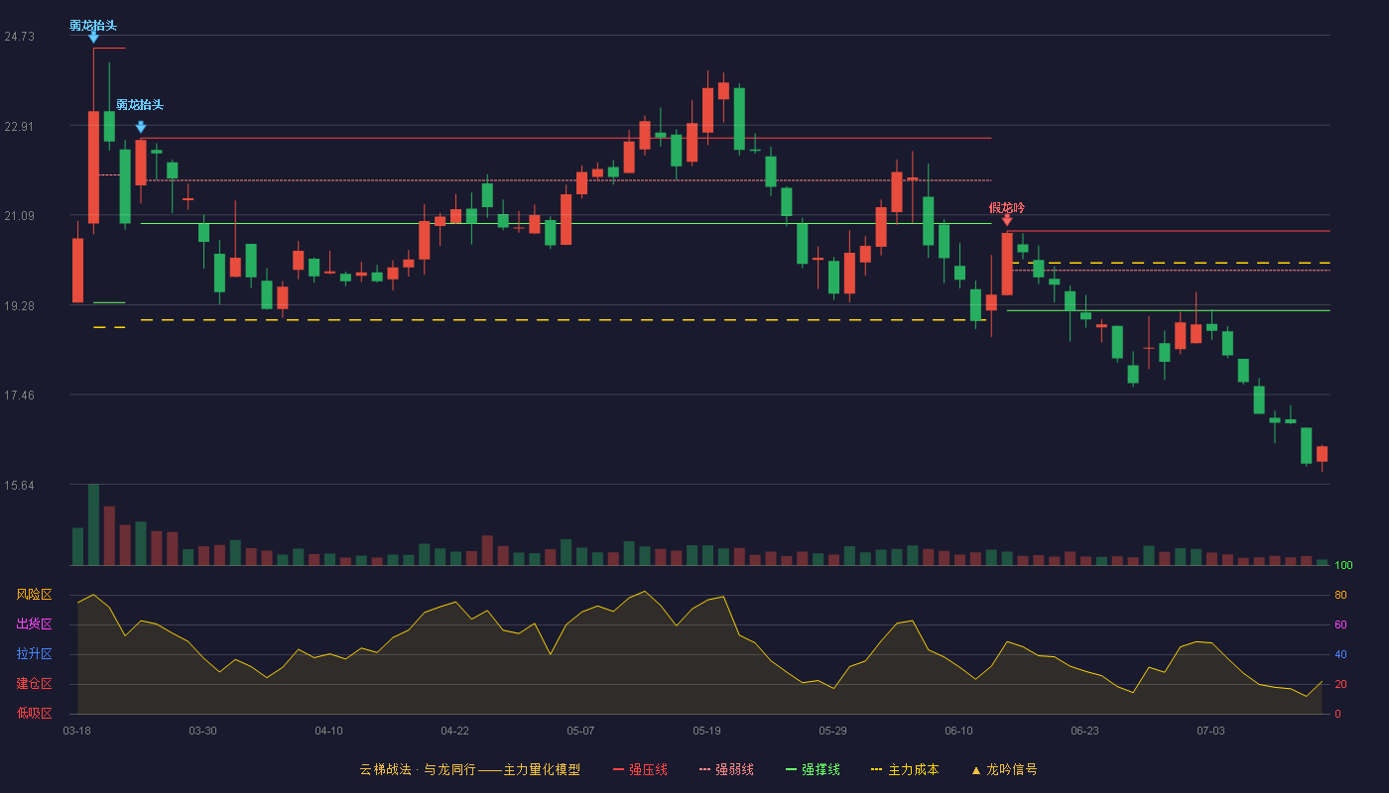Click the 07-03 date label
The image size is (1389, 793).
coord(1210,731)
